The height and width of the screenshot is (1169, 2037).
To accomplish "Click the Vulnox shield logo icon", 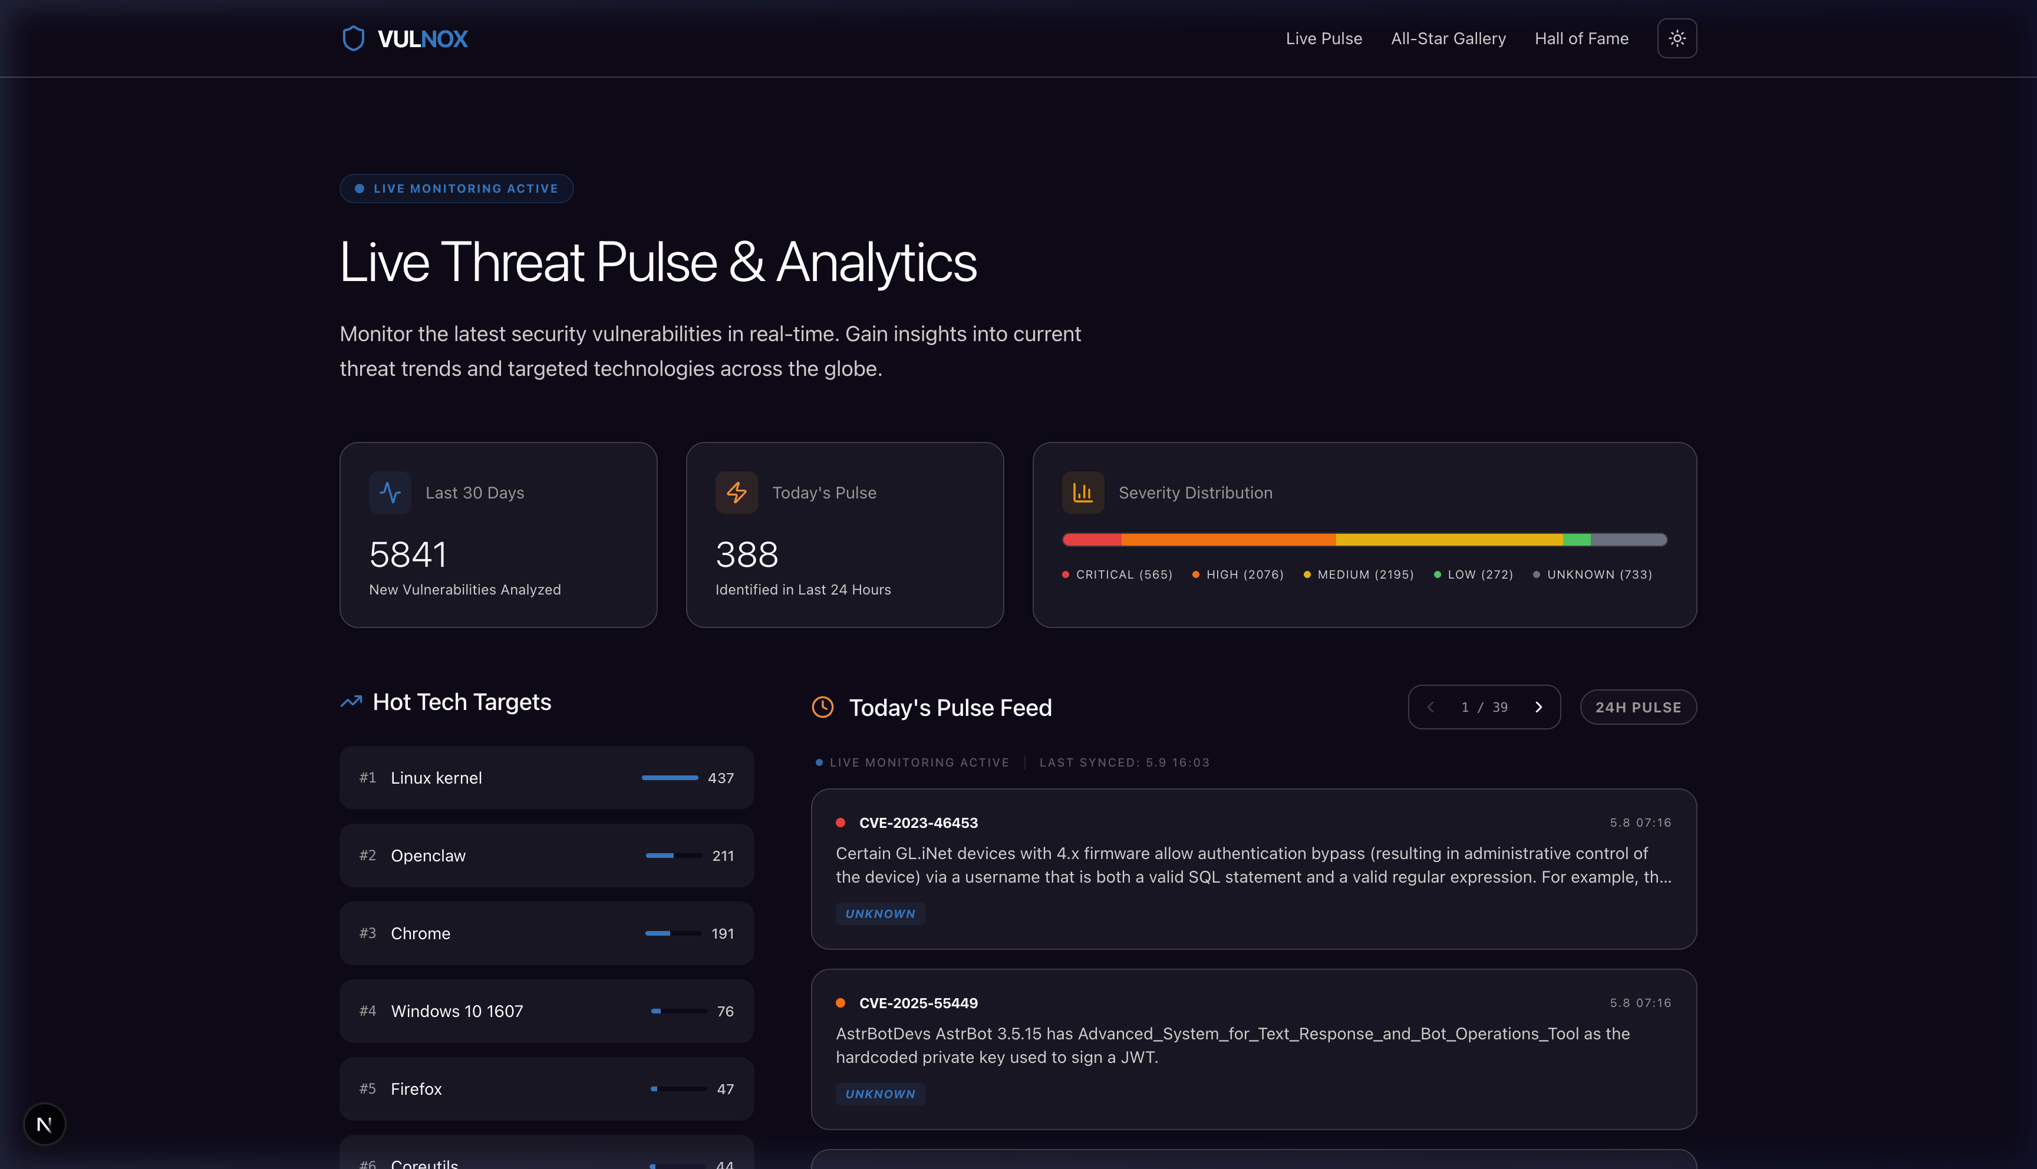I will point(353,38).
